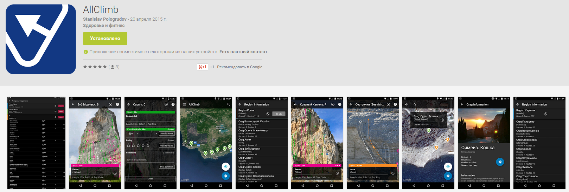Tap list icon in Красный Камень: F header

tap(340, 104)
